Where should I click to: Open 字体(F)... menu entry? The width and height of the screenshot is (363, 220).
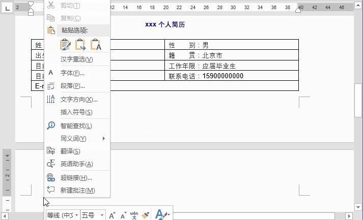77,73
